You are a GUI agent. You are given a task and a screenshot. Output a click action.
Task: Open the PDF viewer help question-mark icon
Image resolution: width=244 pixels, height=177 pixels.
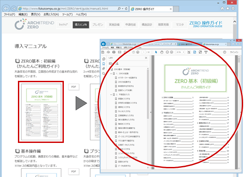(x=225, y=52)
